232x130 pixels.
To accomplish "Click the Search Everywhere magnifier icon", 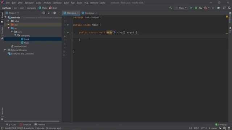I will pyautogui.click(x=229, y=8).
